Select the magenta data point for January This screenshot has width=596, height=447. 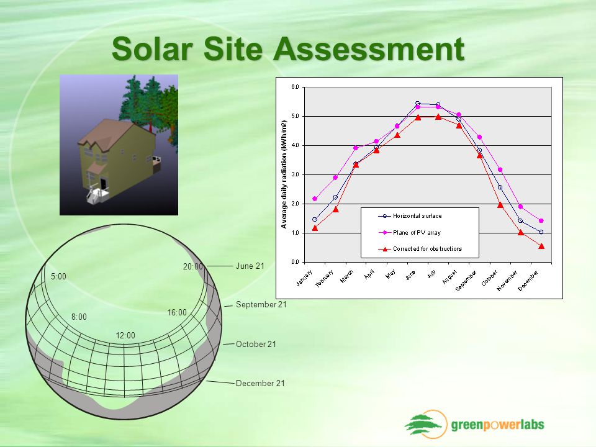(x=315, y=199)
